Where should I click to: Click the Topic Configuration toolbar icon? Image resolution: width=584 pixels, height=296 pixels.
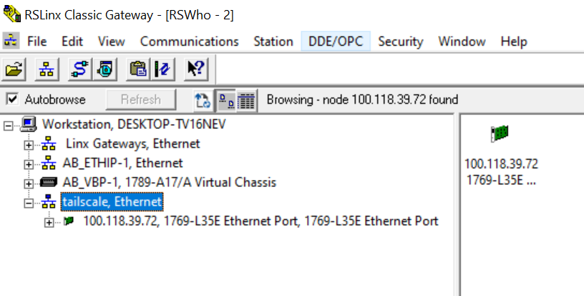(162, 69)
